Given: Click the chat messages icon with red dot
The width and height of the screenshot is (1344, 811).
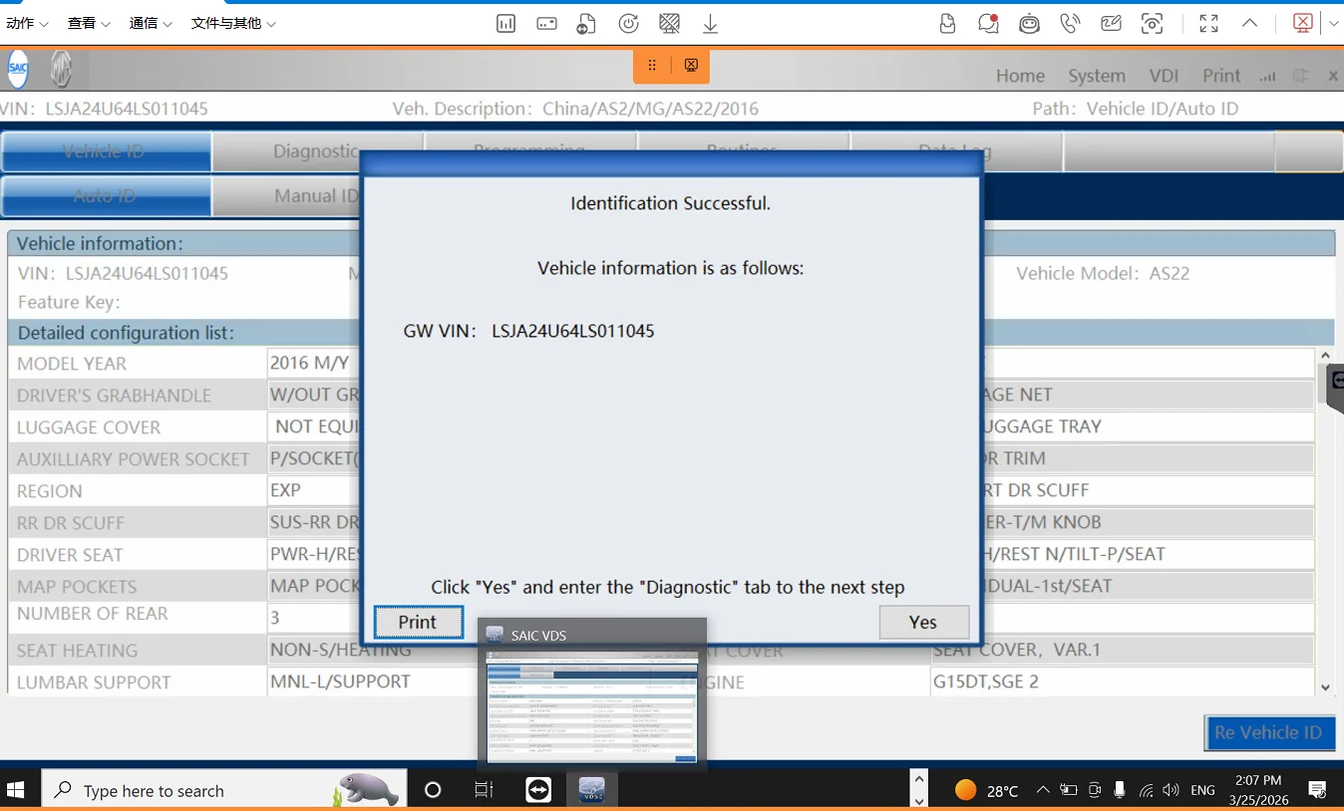Looking at the screenshot, I should click(988, 23).
